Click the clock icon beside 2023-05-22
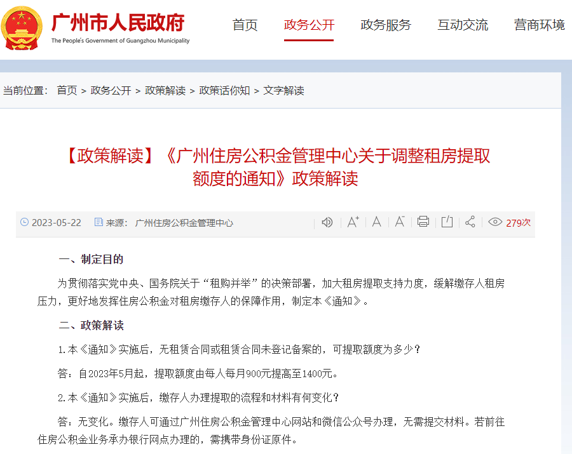The image size is (572, 454). 24,222
